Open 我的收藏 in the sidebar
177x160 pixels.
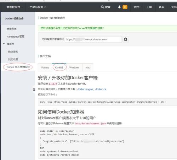pyautogui.click(x=13, y=59)
